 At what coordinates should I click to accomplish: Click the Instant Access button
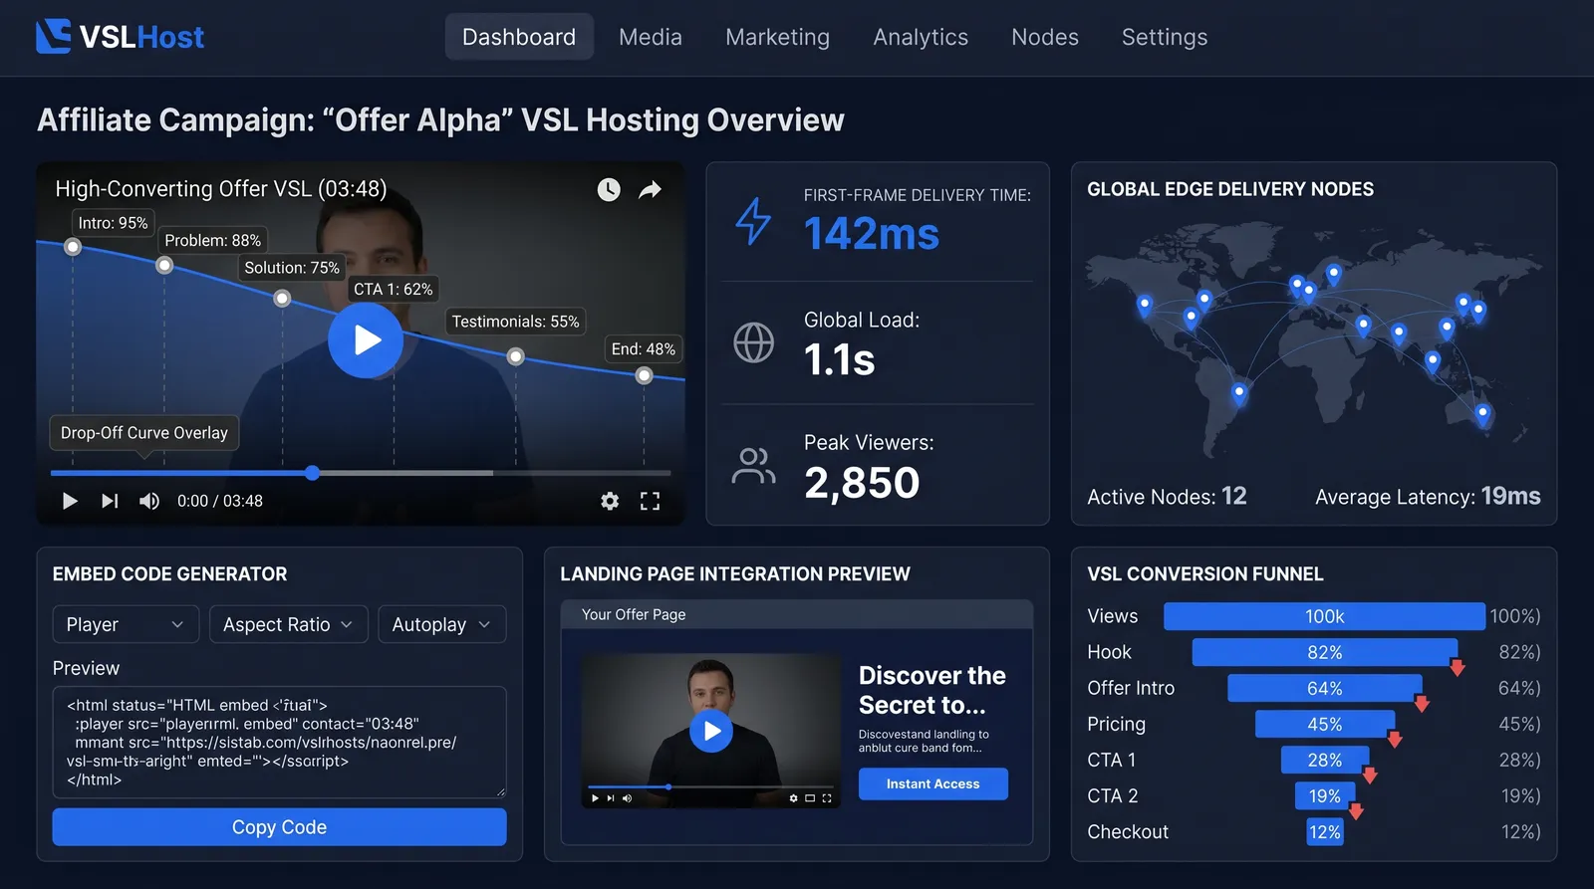933,784
